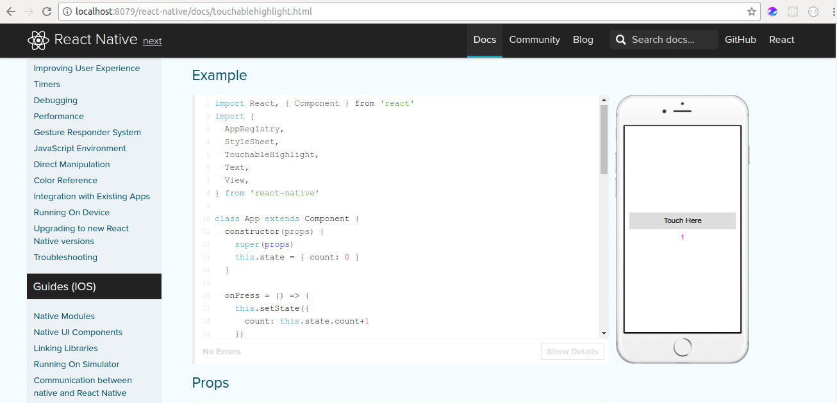Open Integration with Existing Apps
Screen dimensions: 837x403
(92, 197)
